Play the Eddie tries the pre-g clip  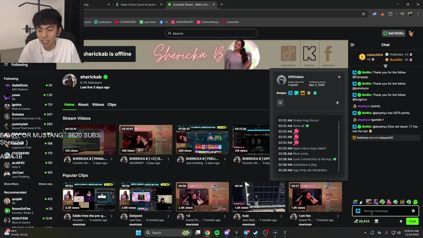pyautogui.click(x=89, y=197)
